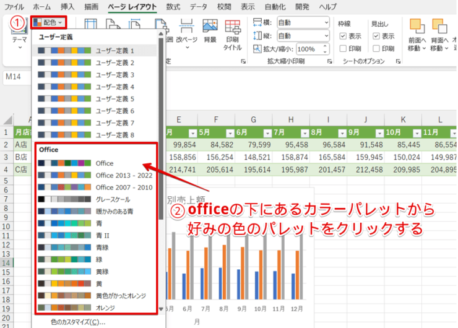Expand the 横 (Width) 自動 dropdown
This screenshot has width=458, height=328.
point(326,22)
